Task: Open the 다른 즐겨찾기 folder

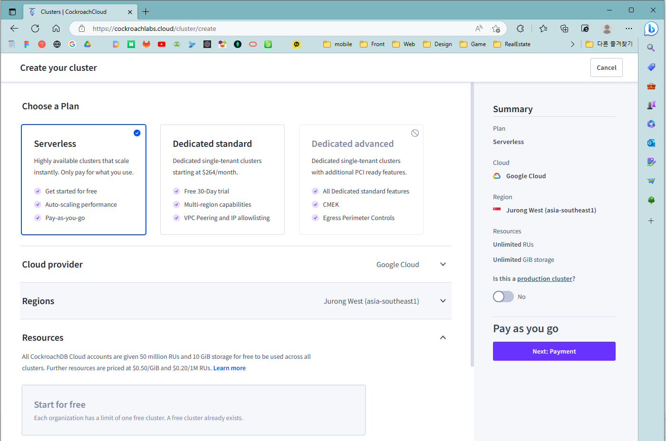Action: click(x=609, y=44)
